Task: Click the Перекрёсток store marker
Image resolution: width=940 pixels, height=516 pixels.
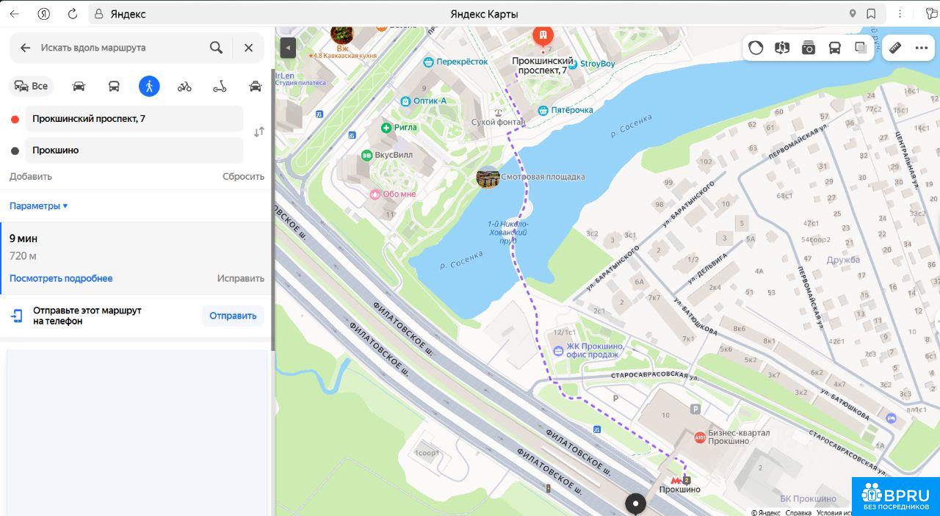Action: coord(430,62)
